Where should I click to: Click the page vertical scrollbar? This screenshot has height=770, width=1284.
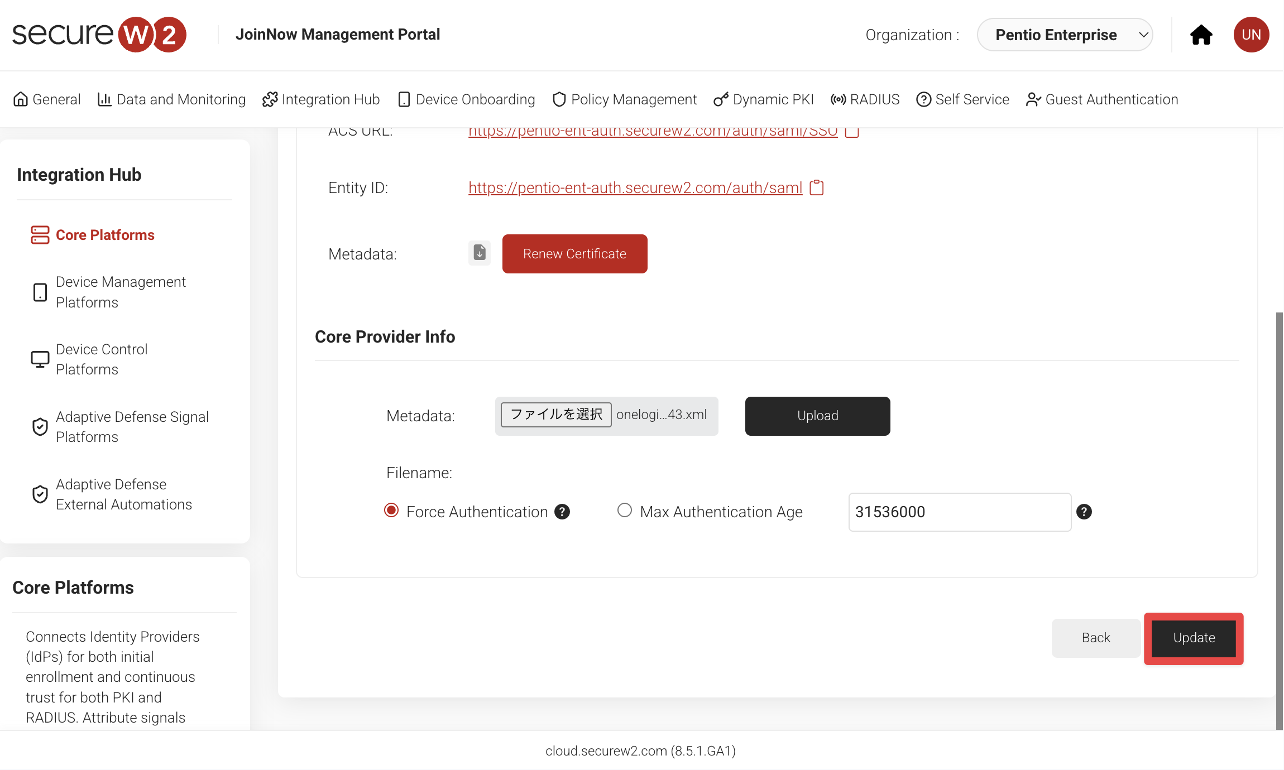[1280, 521]
